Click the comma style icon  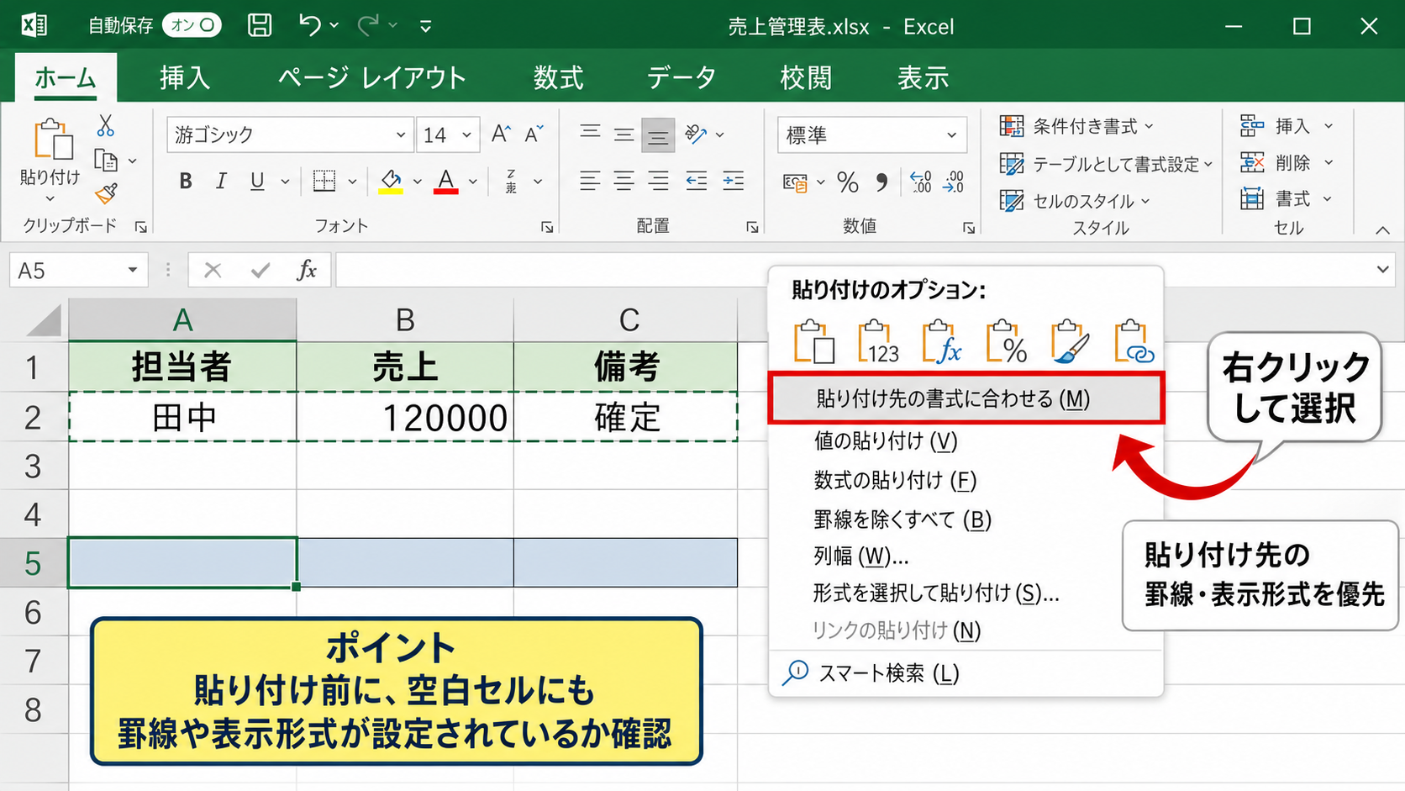click(x=881, y=182)
